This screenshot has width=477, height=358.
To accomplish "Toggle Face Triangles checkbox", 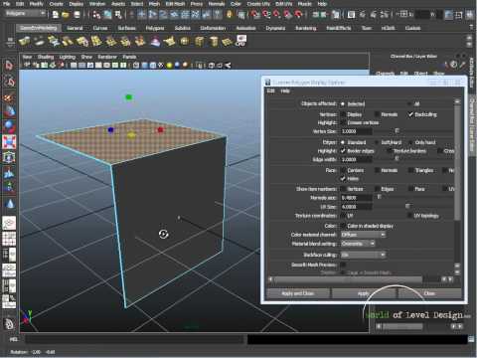I will pos(410,170).
